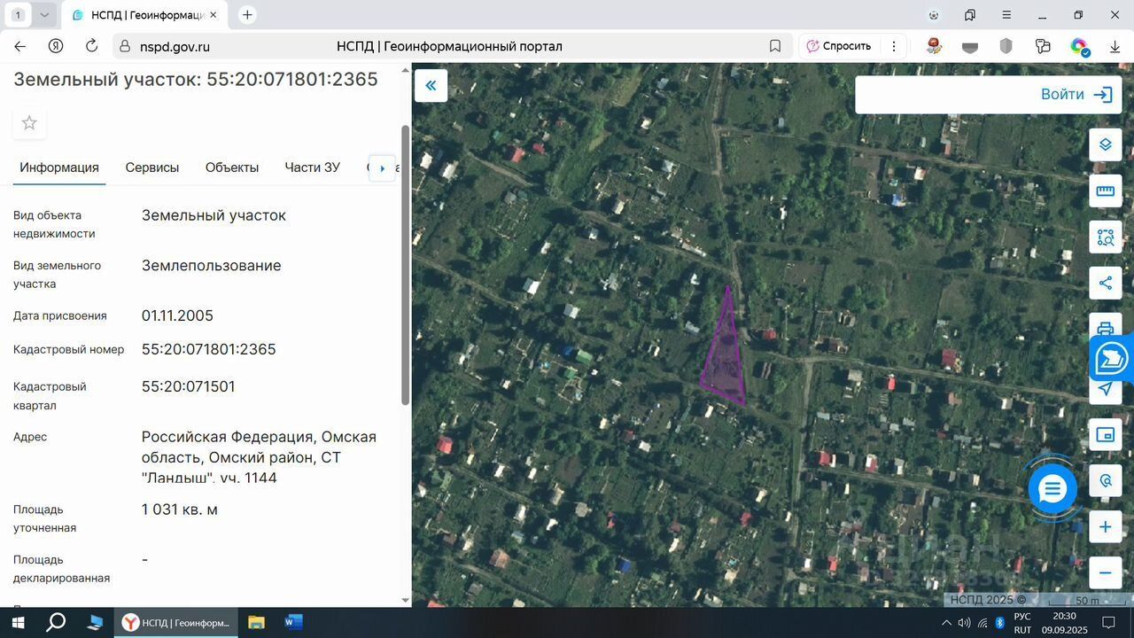Open the Объекты tab
Image resolution: width=1134 pixels, height=638 pixels.
232,167
